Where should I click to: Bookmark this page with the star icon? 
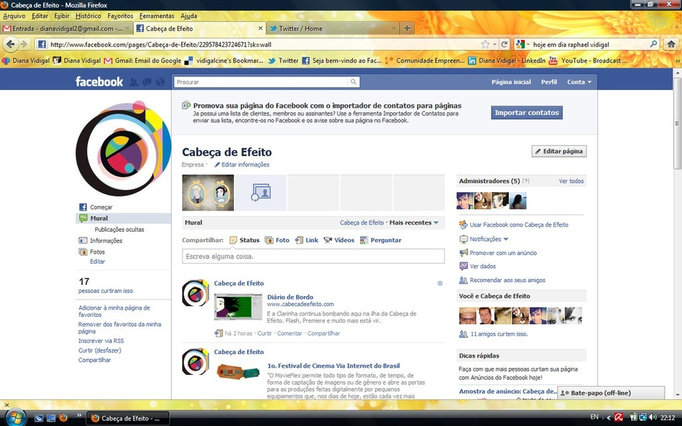485,44
